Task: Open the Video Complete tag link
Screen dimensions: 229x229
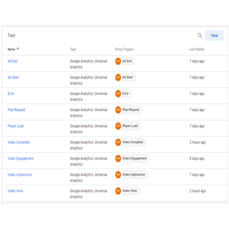Action: [x=18, y=142]
